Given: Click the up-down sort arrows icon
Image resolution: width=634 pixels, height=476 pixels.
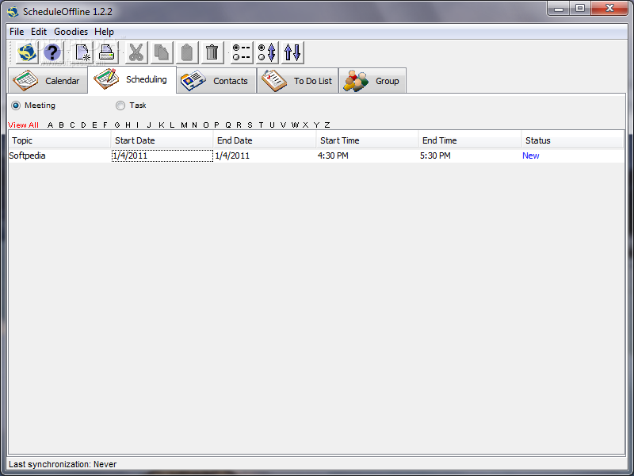Looking at the screenshot, I should (x=292, y=52).
